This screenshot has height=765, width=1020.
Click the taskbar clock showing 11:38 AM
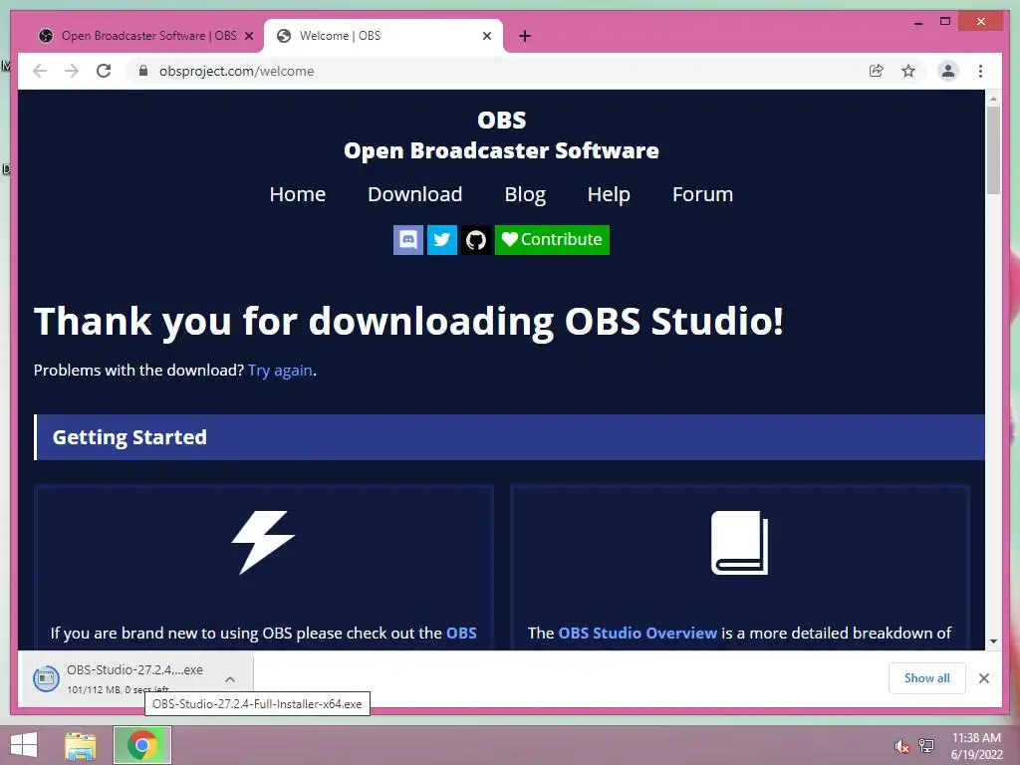976,746
